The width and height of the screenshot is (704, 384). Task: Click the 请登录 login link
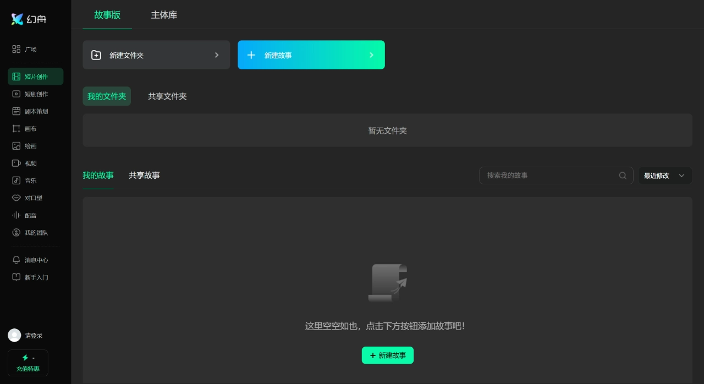(34, 336)
